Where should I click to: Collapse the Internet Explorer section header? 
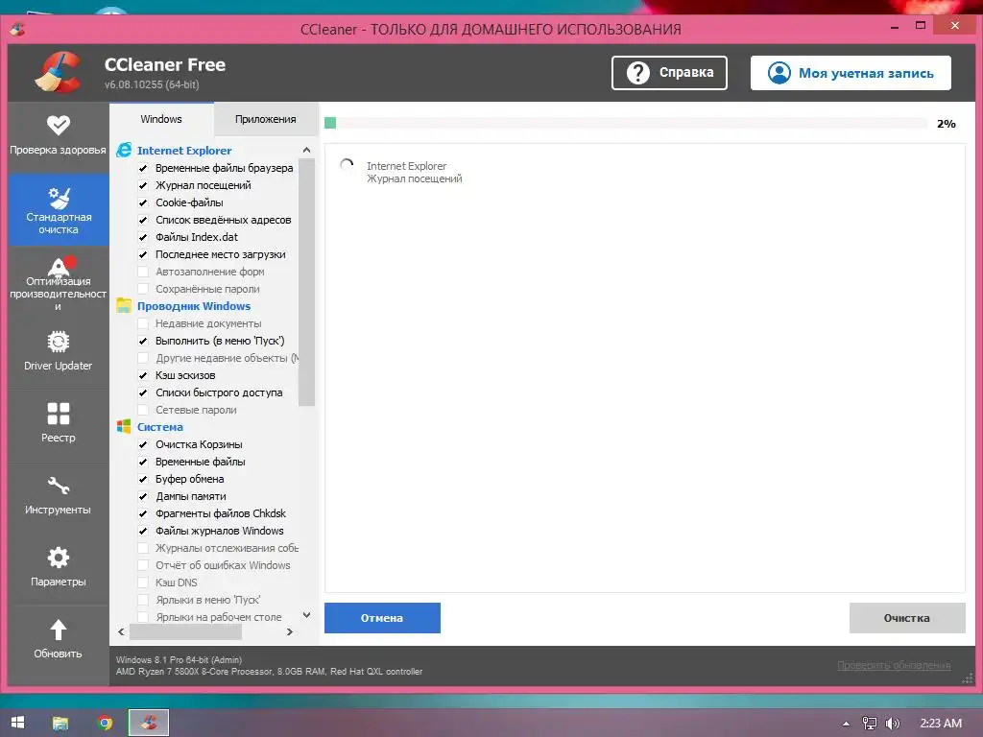click(184, 151)
